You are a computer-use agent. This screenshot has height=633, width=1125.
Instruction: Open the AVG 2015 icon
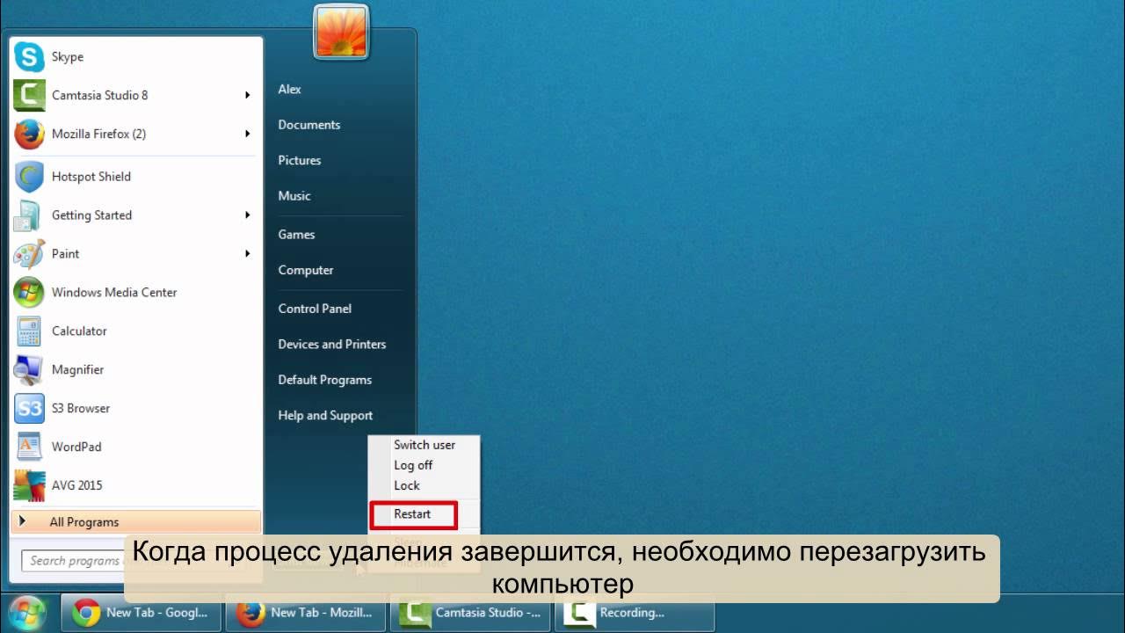pos(30,485)
